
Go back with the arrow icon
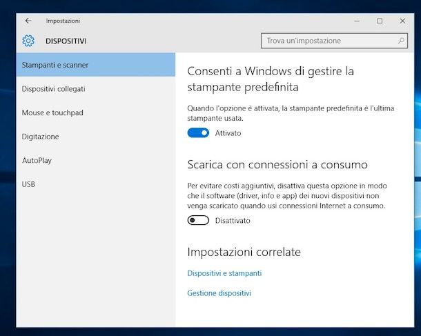[x=28, y=21]
